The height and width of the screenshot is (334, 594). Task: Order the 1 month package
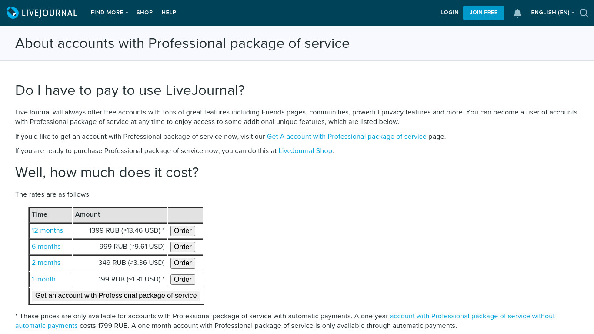pyautogui.click(x=183, y=280)
